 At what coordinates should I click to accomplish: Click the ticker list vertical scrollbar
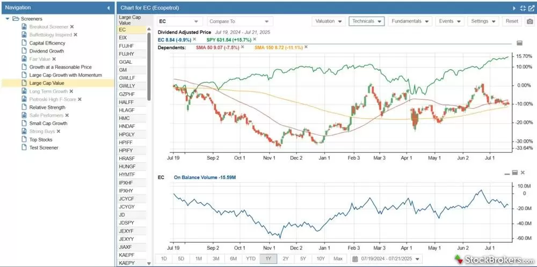[149, 66]
